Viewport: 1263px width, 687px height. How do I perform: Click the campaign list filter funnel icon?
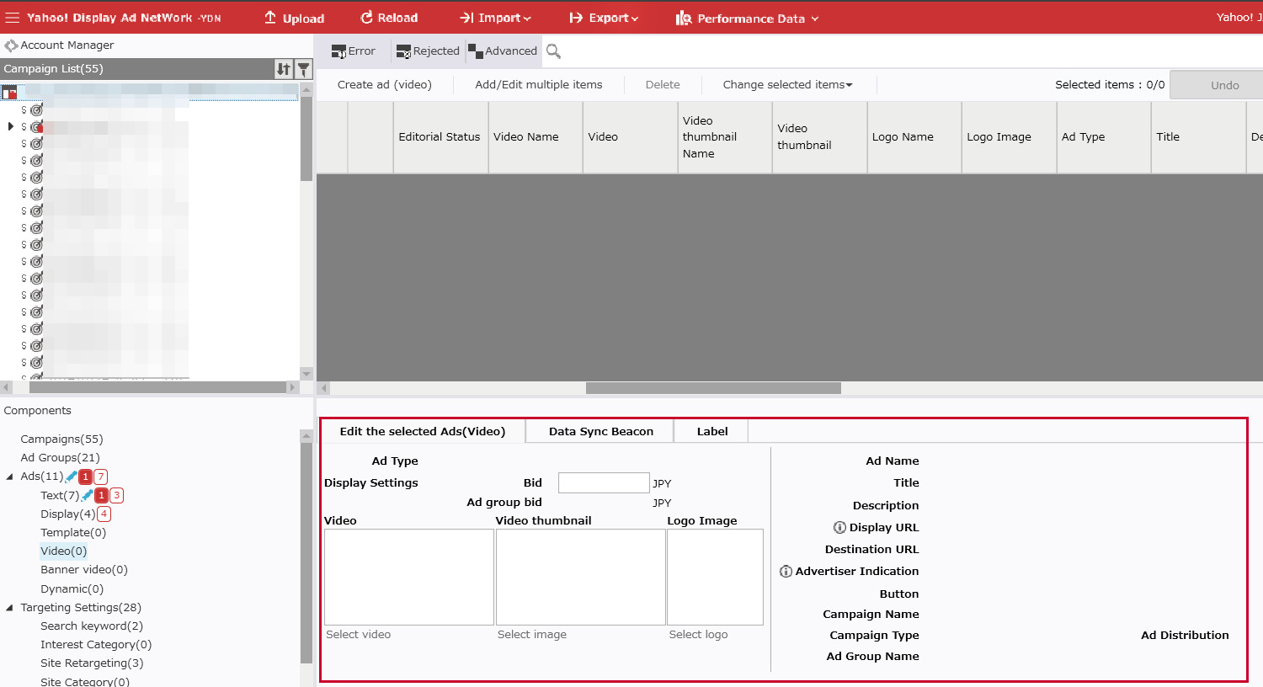(304, 69)
